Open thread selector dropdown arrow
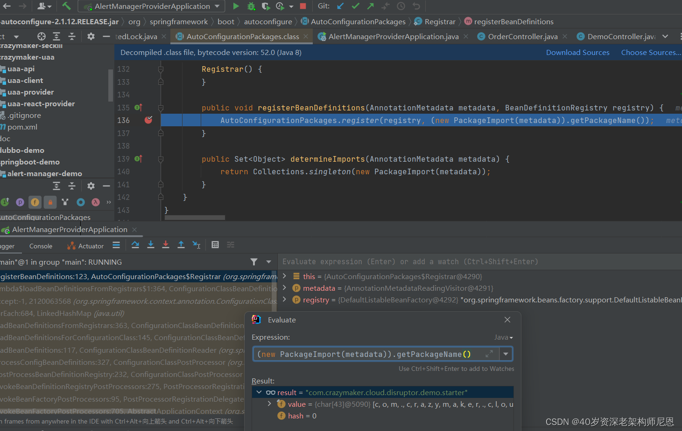Image resolution: width=682 pixels, height=431 pixels. [x=269, y=262]
